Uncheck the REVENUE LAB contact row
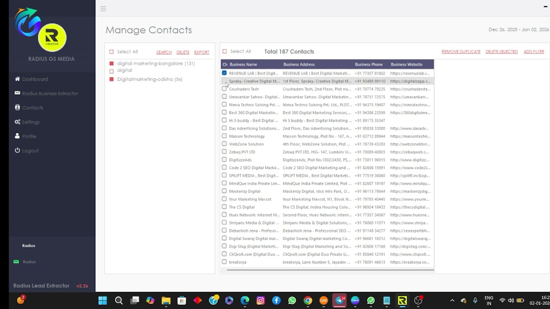This screenshot has width=550, height=309. point(224,73)
